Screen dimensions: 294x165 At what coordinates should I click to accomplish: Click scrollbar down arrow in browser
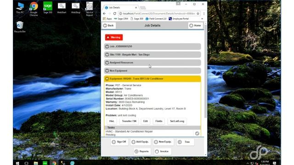click(x=205, y=155)
